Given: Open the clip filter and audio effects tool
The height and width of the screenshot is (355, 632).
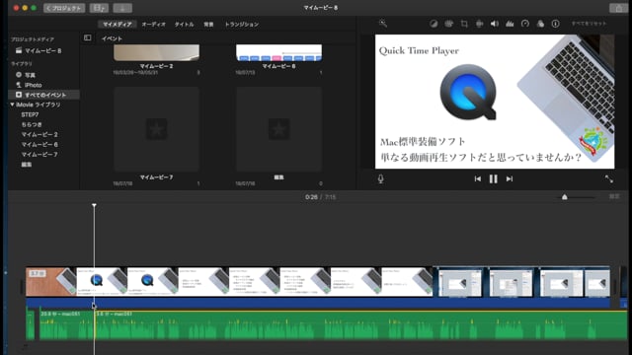Looking at the screenshot, I should pos(540,24).
